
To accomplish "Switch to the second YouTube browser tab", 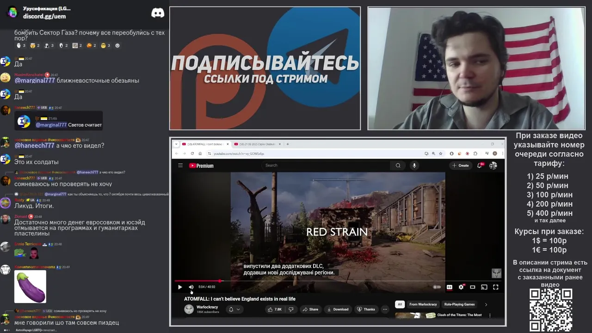I will tap(254, 144).
